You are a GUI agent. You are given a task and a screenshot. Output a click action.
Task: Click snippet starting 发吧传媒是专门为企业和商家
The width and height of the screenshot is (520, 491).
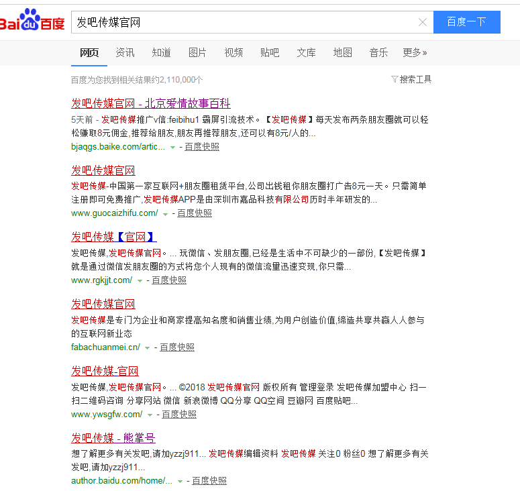click(248, 327)
